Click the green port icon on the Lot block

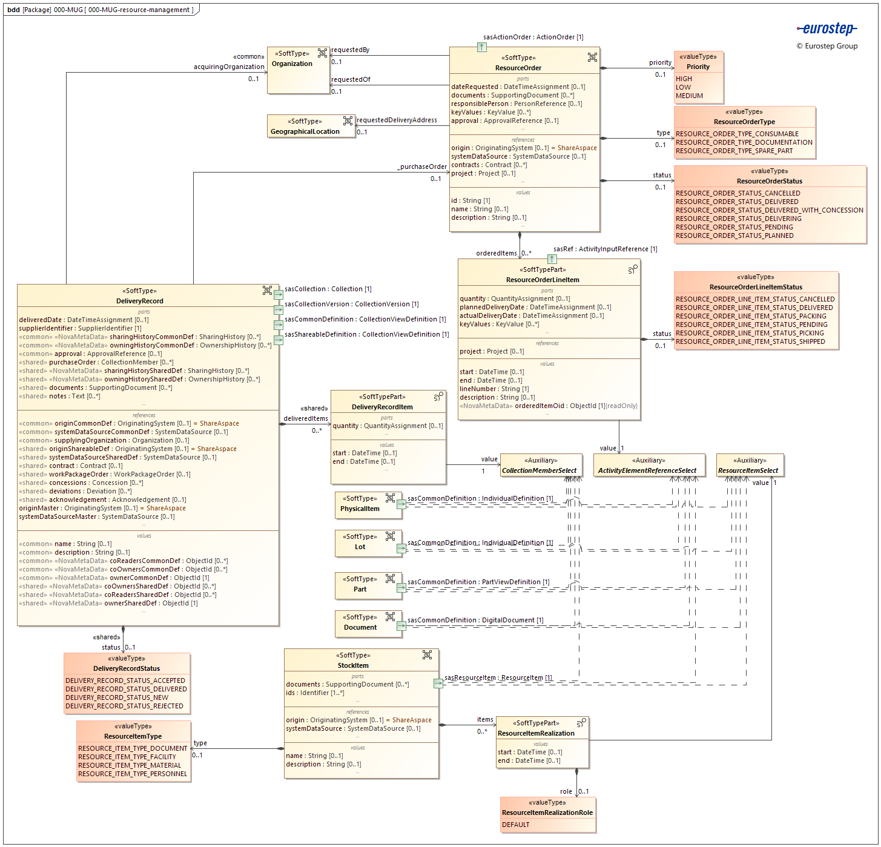400,547
